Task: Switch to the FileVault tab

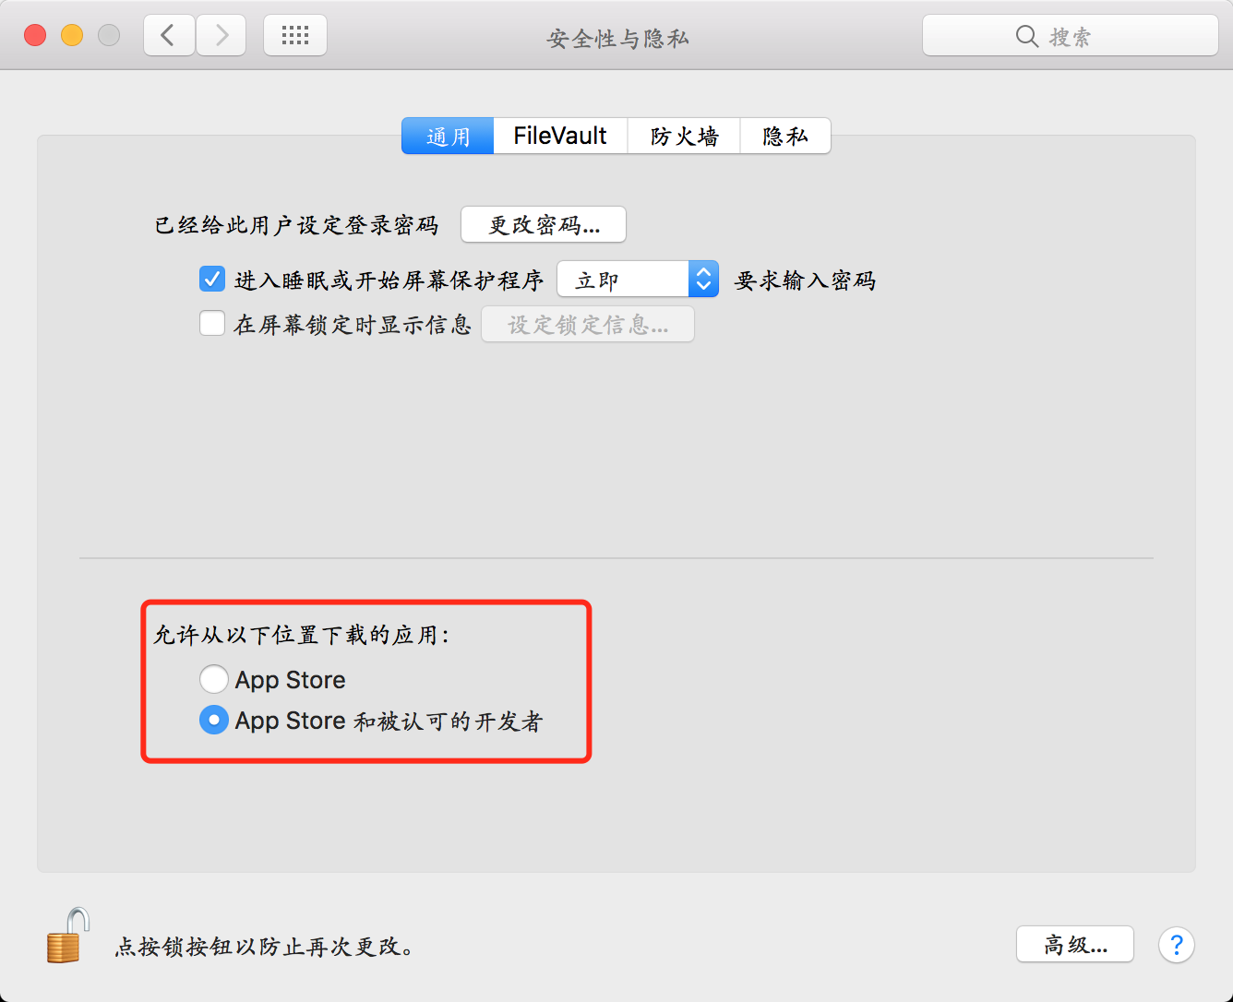Action: point(560,136)
